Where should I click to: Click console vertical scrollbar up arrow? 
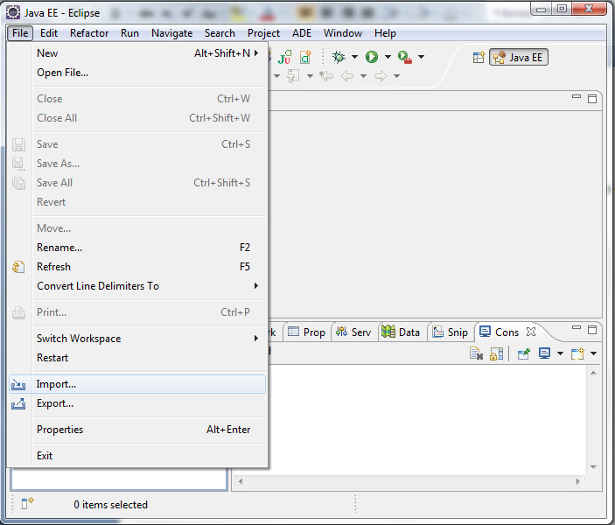(x=593, y=373)
